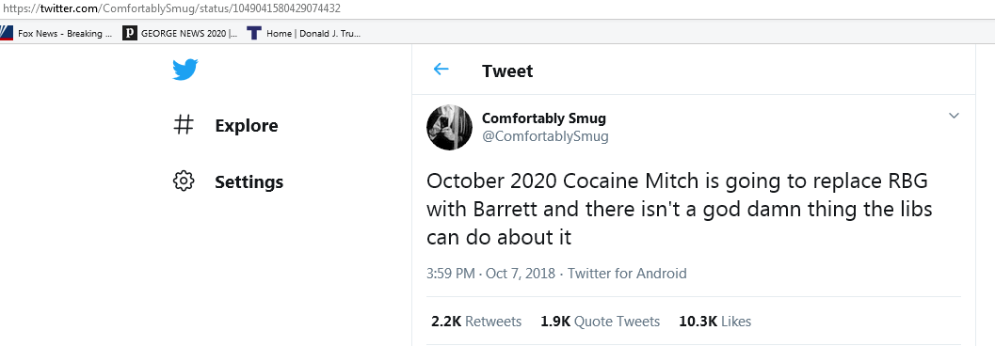This screenshot has width=995, height=346.
Task: View the 1.9K Quote Tweets
Action: (600, 322)
